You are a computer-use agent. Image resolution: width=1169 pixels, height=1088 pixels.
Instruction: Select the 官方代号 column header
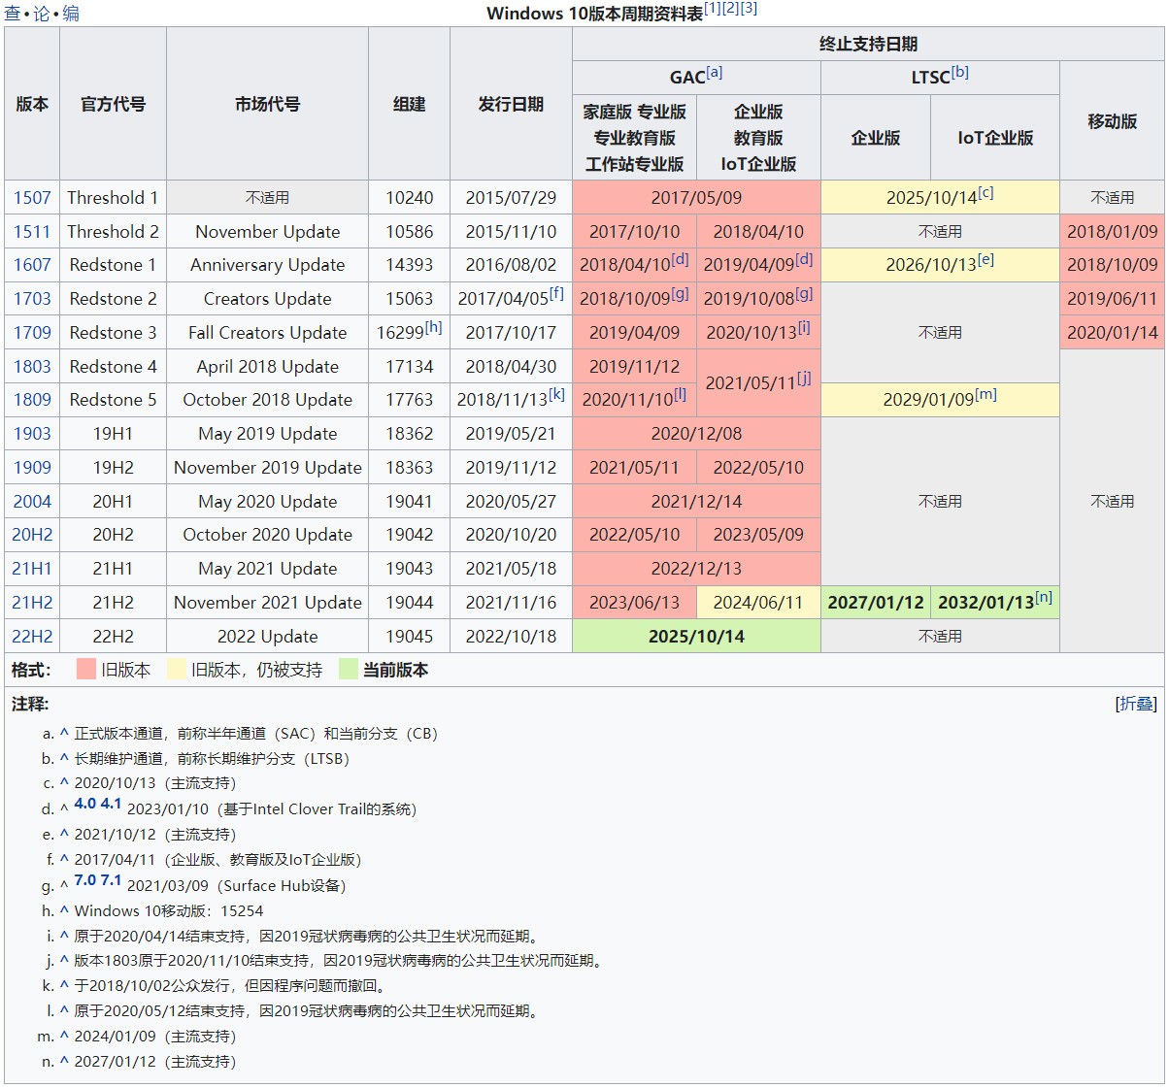[x=113, y=104]
